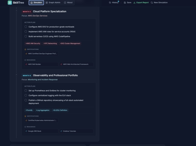Image resolution: width=196 pixels, height=146 pixels.
Task: Click the AWS DevOps Services focus text
Action: pyautogui.click(x=37, y=16)
